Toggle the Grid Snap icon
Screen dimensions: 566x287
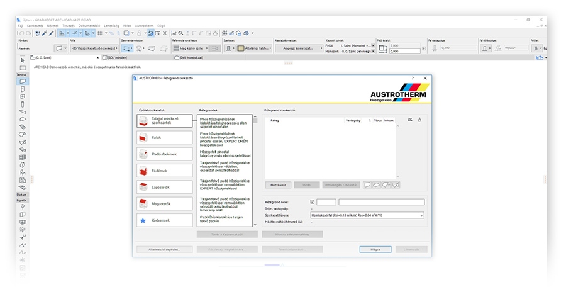coord(99,33)
